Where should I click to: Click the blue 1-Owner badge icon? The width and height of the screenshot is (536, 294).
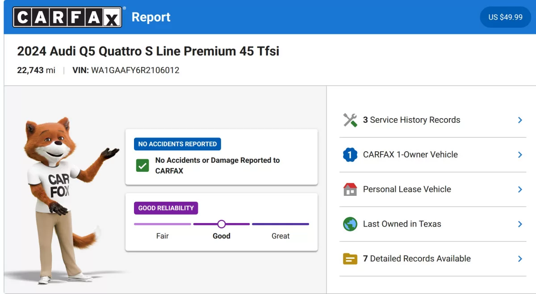[350, 155]
